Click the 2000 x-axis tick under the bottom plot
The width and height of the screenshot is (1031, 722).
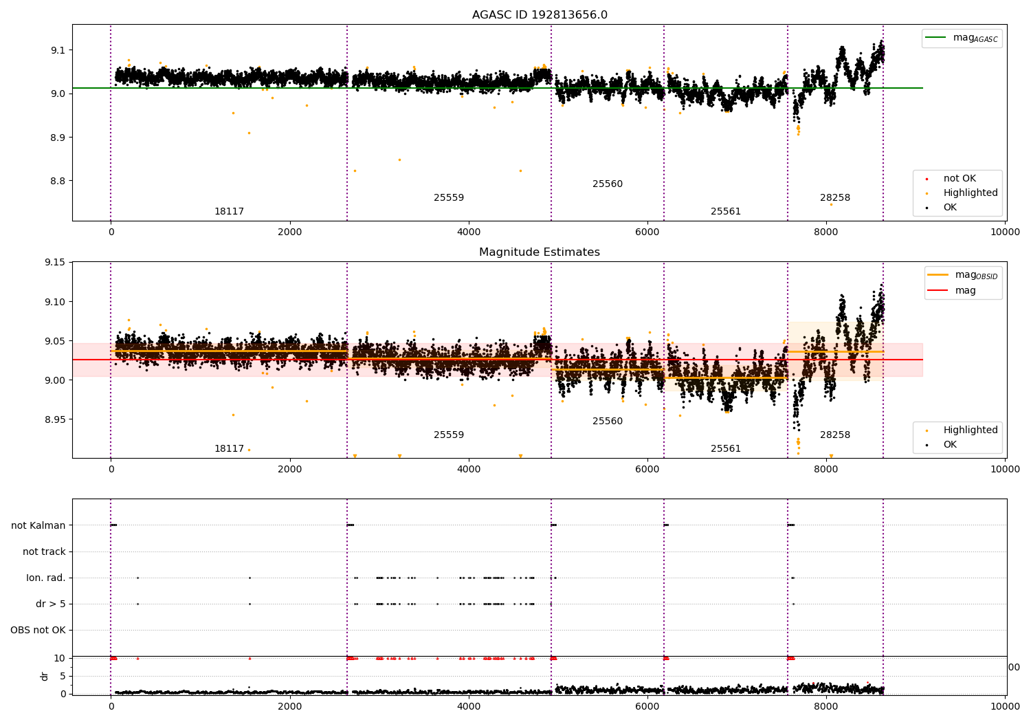point(290,707)
